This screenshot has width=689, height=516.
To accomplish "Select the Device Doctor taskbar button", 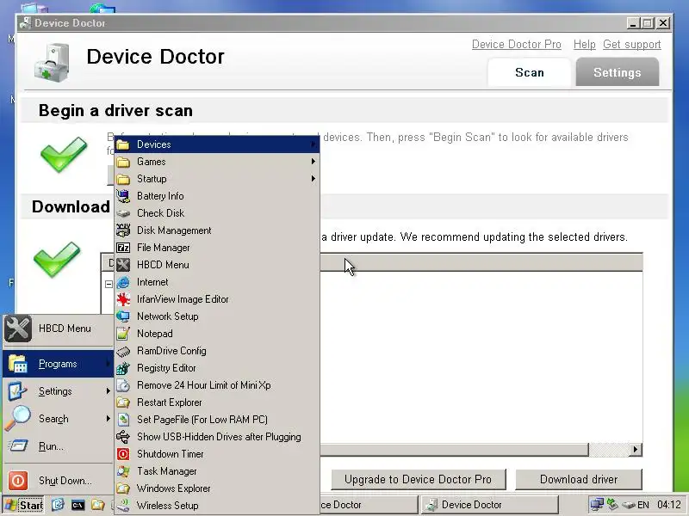I will coord(489,505).
